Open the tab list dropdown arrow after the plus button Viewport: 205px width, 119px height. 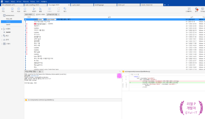(168, 5)
